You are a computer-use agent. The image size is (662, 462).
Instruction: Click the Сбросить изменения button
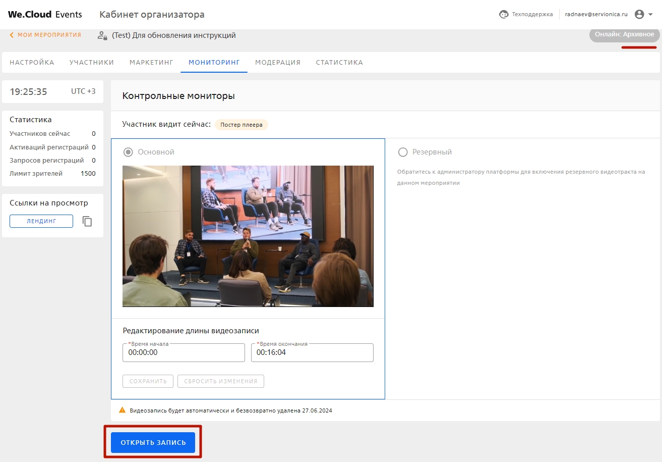point(221,381)
